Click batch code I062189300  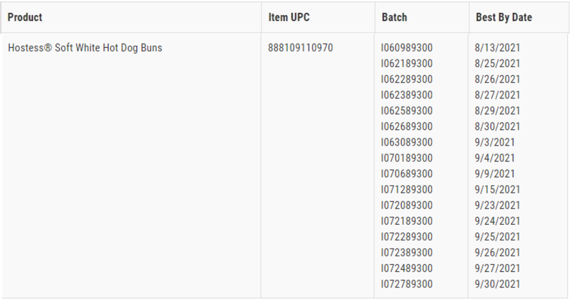[x=407, y=63]
